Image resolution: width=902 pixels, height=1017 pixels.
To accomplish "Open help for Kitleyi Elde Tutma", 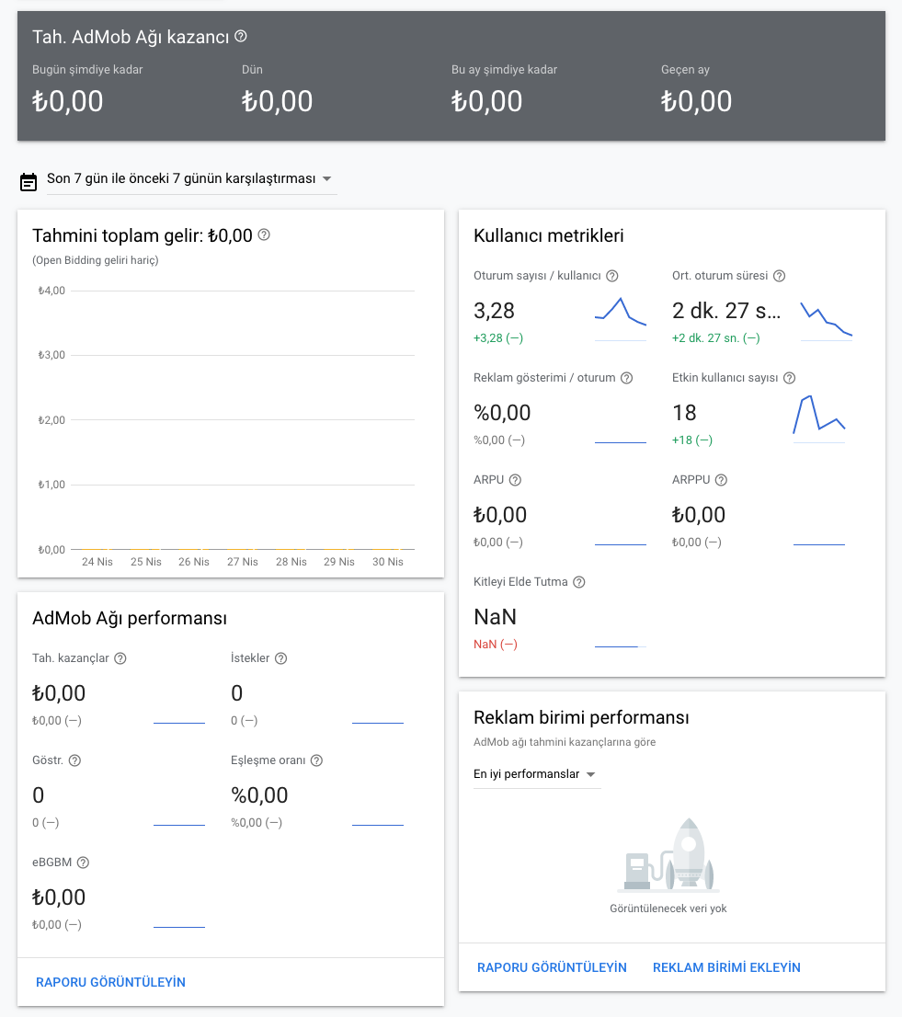I will click(x=579, y=582).
